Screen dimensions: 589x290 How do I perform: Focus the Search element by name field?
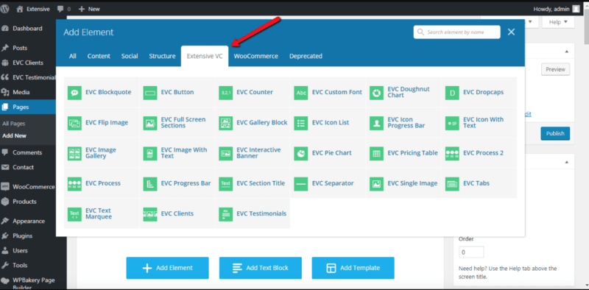click(456, 32)
